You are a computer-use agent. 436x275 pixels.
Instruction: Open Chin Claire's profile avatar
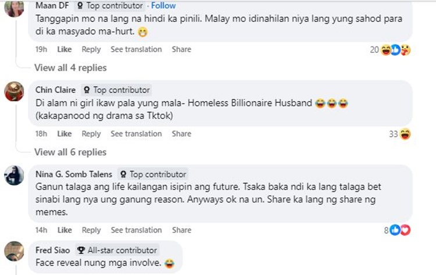coord(14,91)
